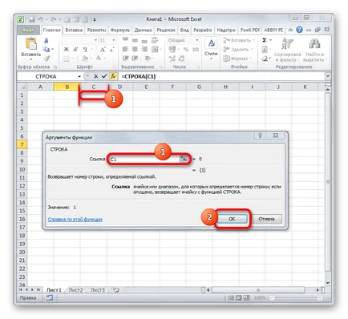Toggle bold Ж formatting button
This screenshot has width=348, height=319.
(66, 50)
